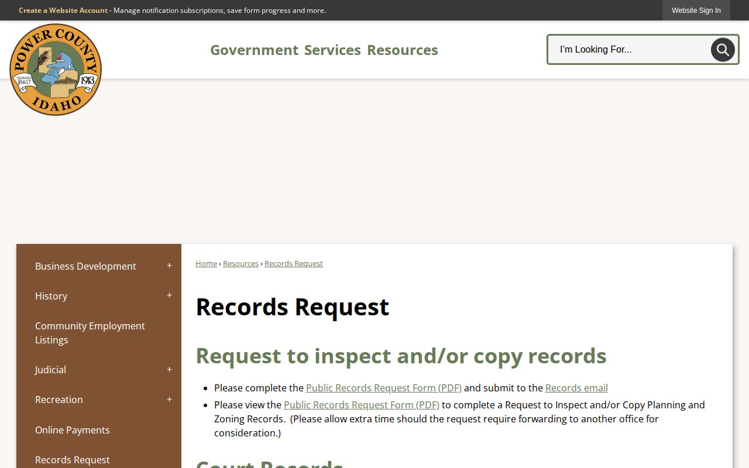Expand the Judicial submenu toggle
The height and width of the screenshot is (468, 749).
point(169,370)
